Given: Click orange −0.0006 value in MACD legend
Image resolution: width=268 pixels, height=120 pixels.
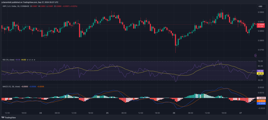Looking at the screenshot, I should pyautogui.click(x=41, y=87).
